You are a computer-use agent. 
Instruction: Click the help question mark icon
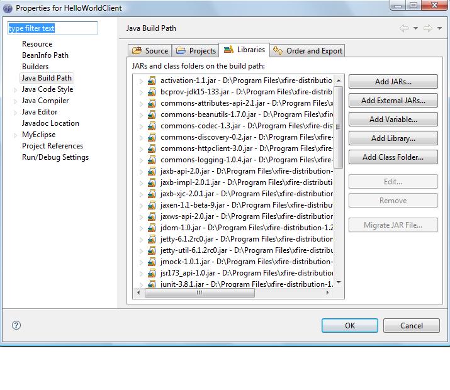click(16, 325)
